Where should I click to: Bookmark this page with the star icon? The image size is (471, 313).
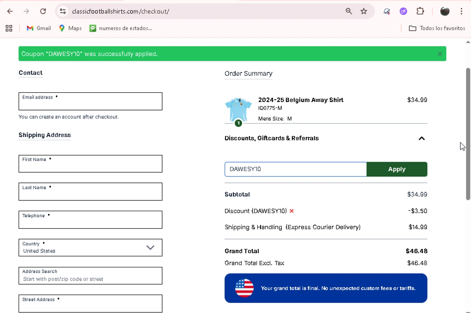click(x=364, y=11)
